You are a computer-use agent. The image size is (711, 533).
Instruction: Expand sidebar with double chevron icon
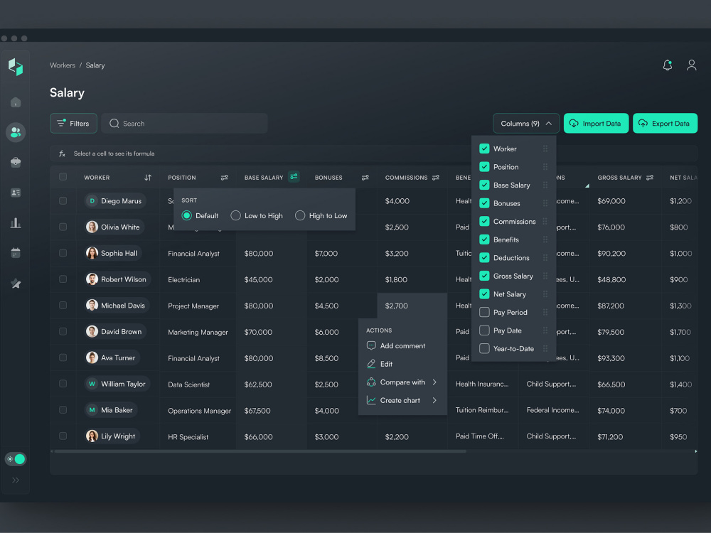16,480
